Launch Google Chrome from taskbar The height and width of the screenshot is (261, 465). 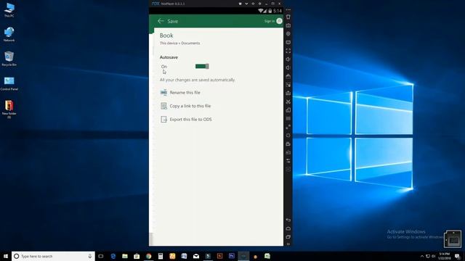pyautogui.click(x=148, y=256)
